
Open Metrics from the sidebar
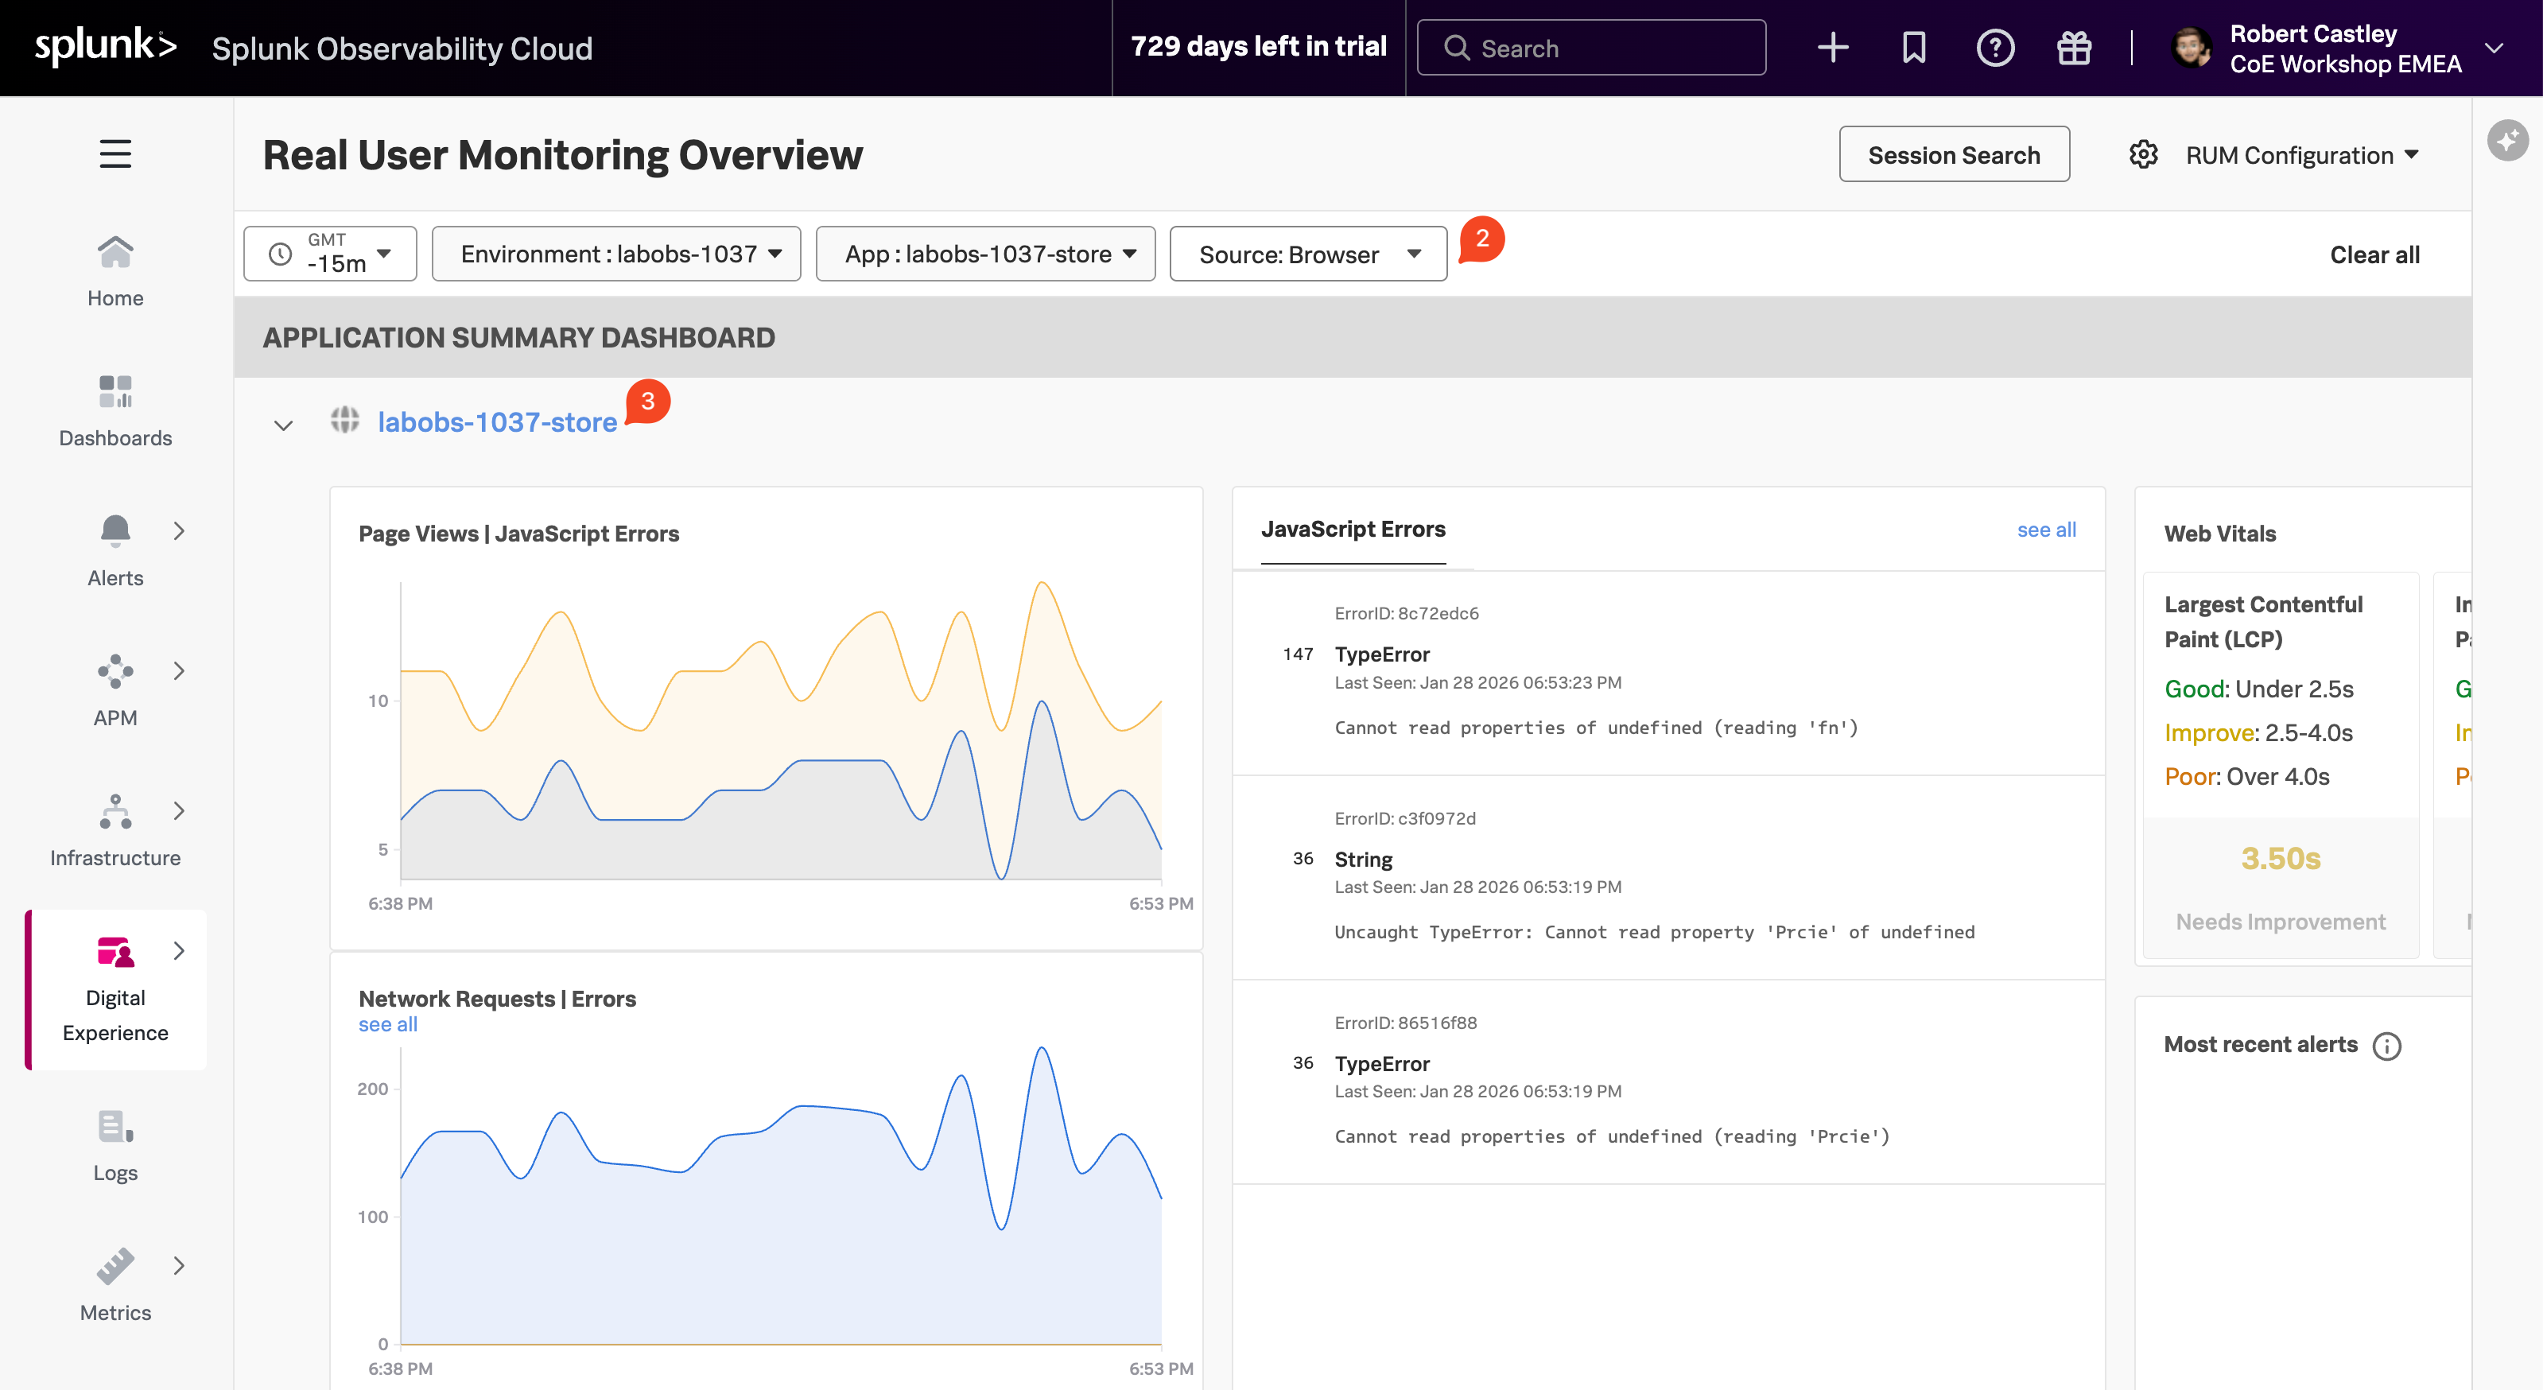point(115,1283)
